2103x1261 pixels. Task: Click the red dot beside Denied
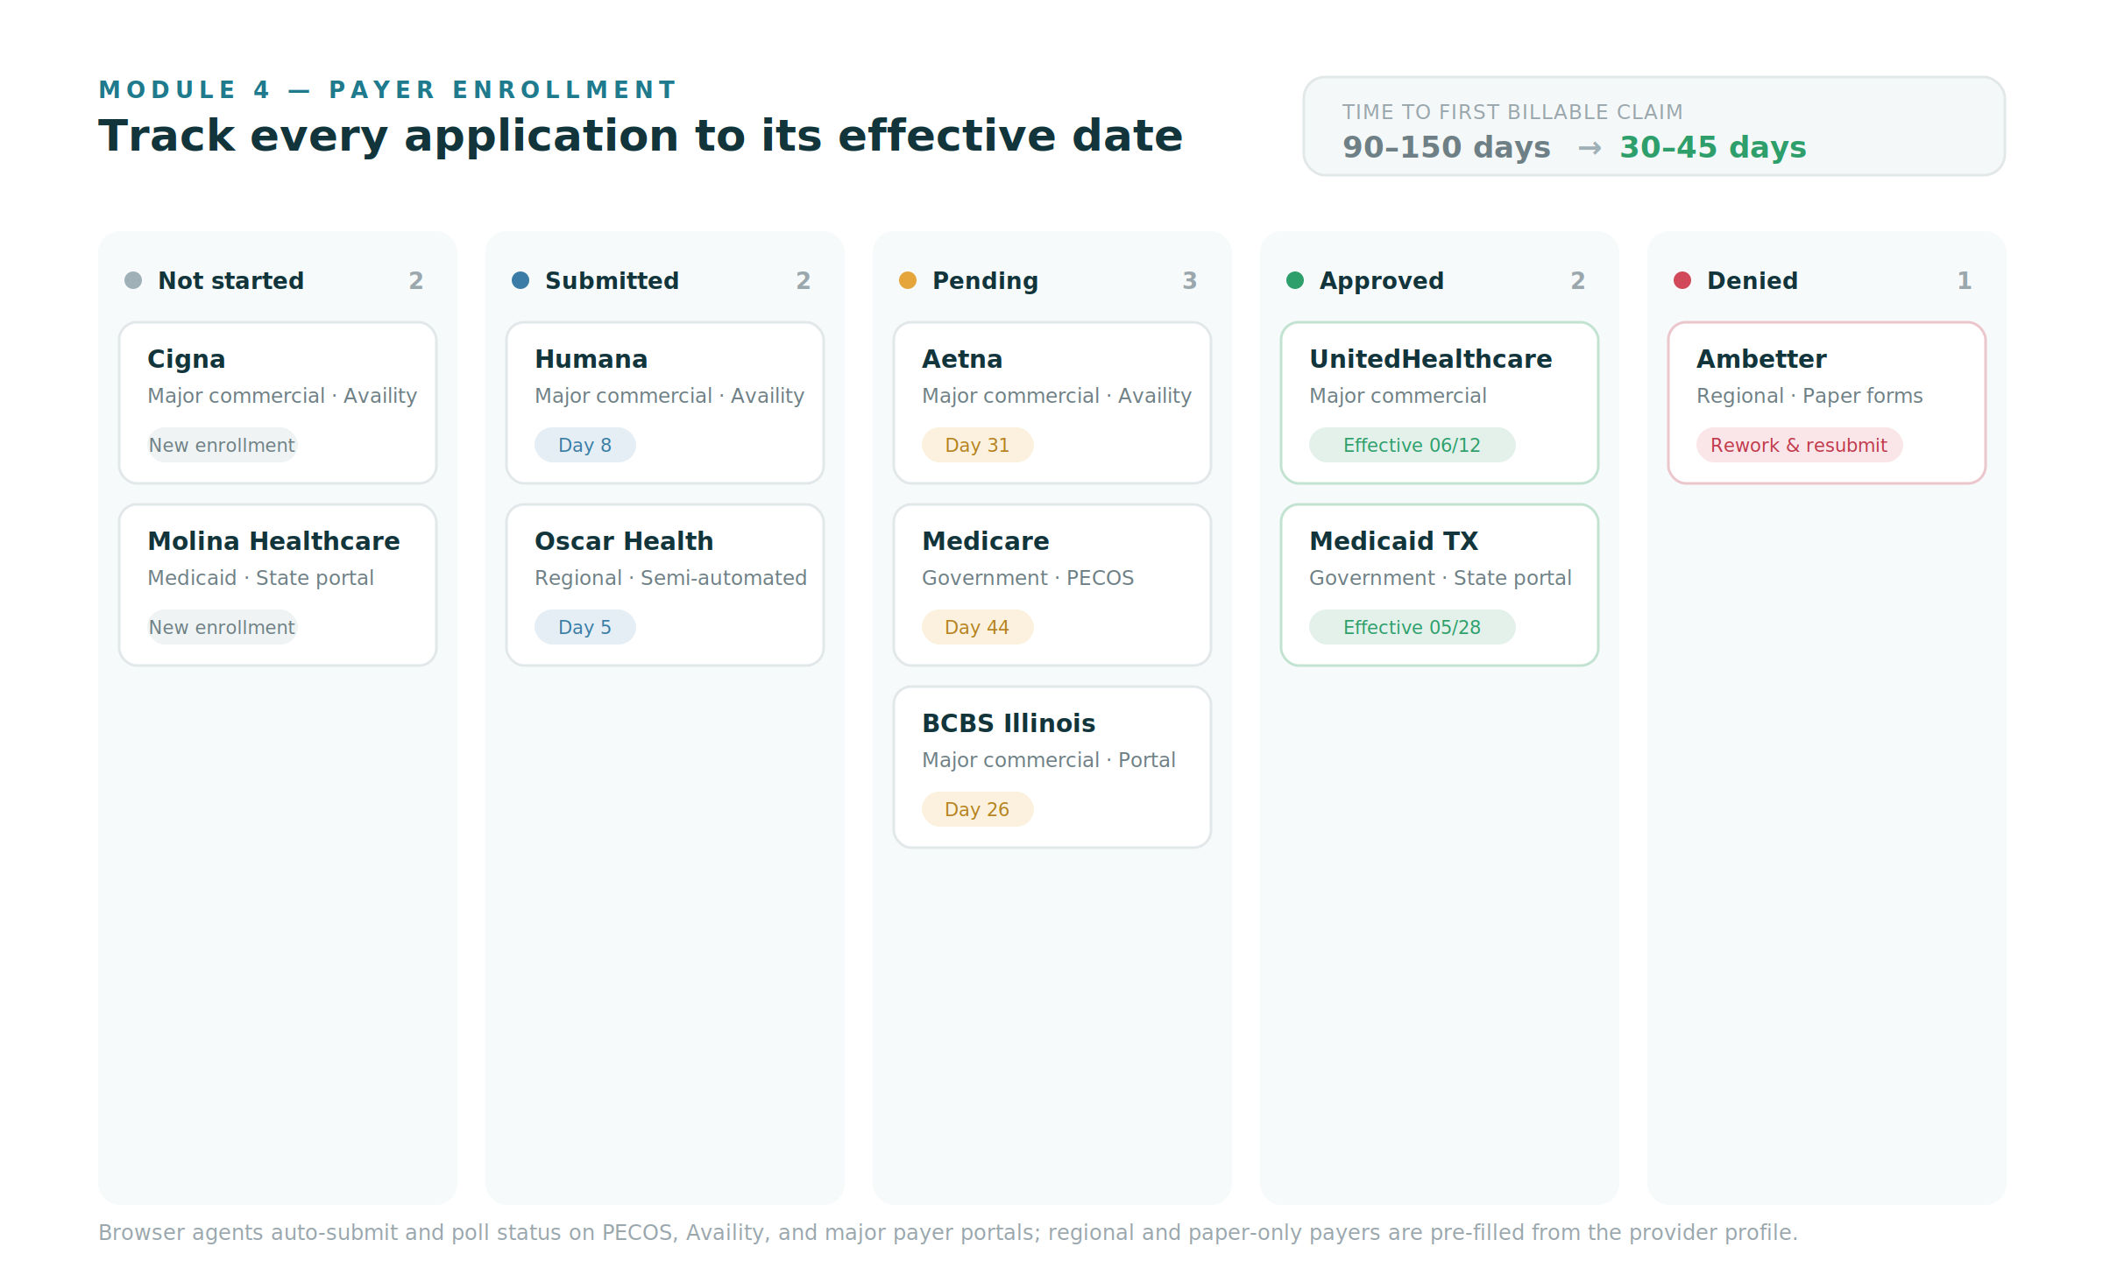(1682, 280)
